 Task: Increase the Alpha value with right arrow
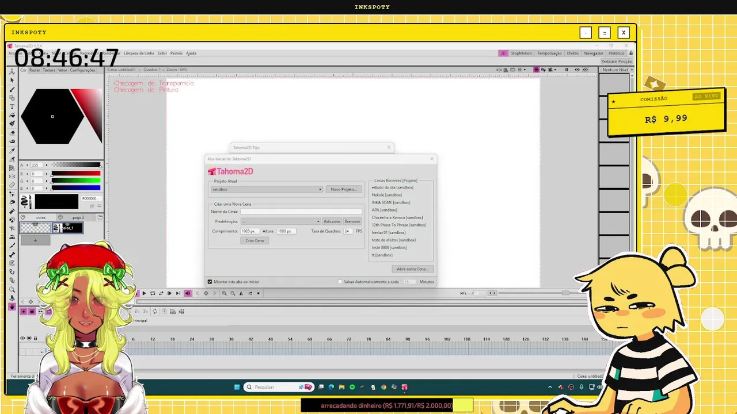click(47, 165)
